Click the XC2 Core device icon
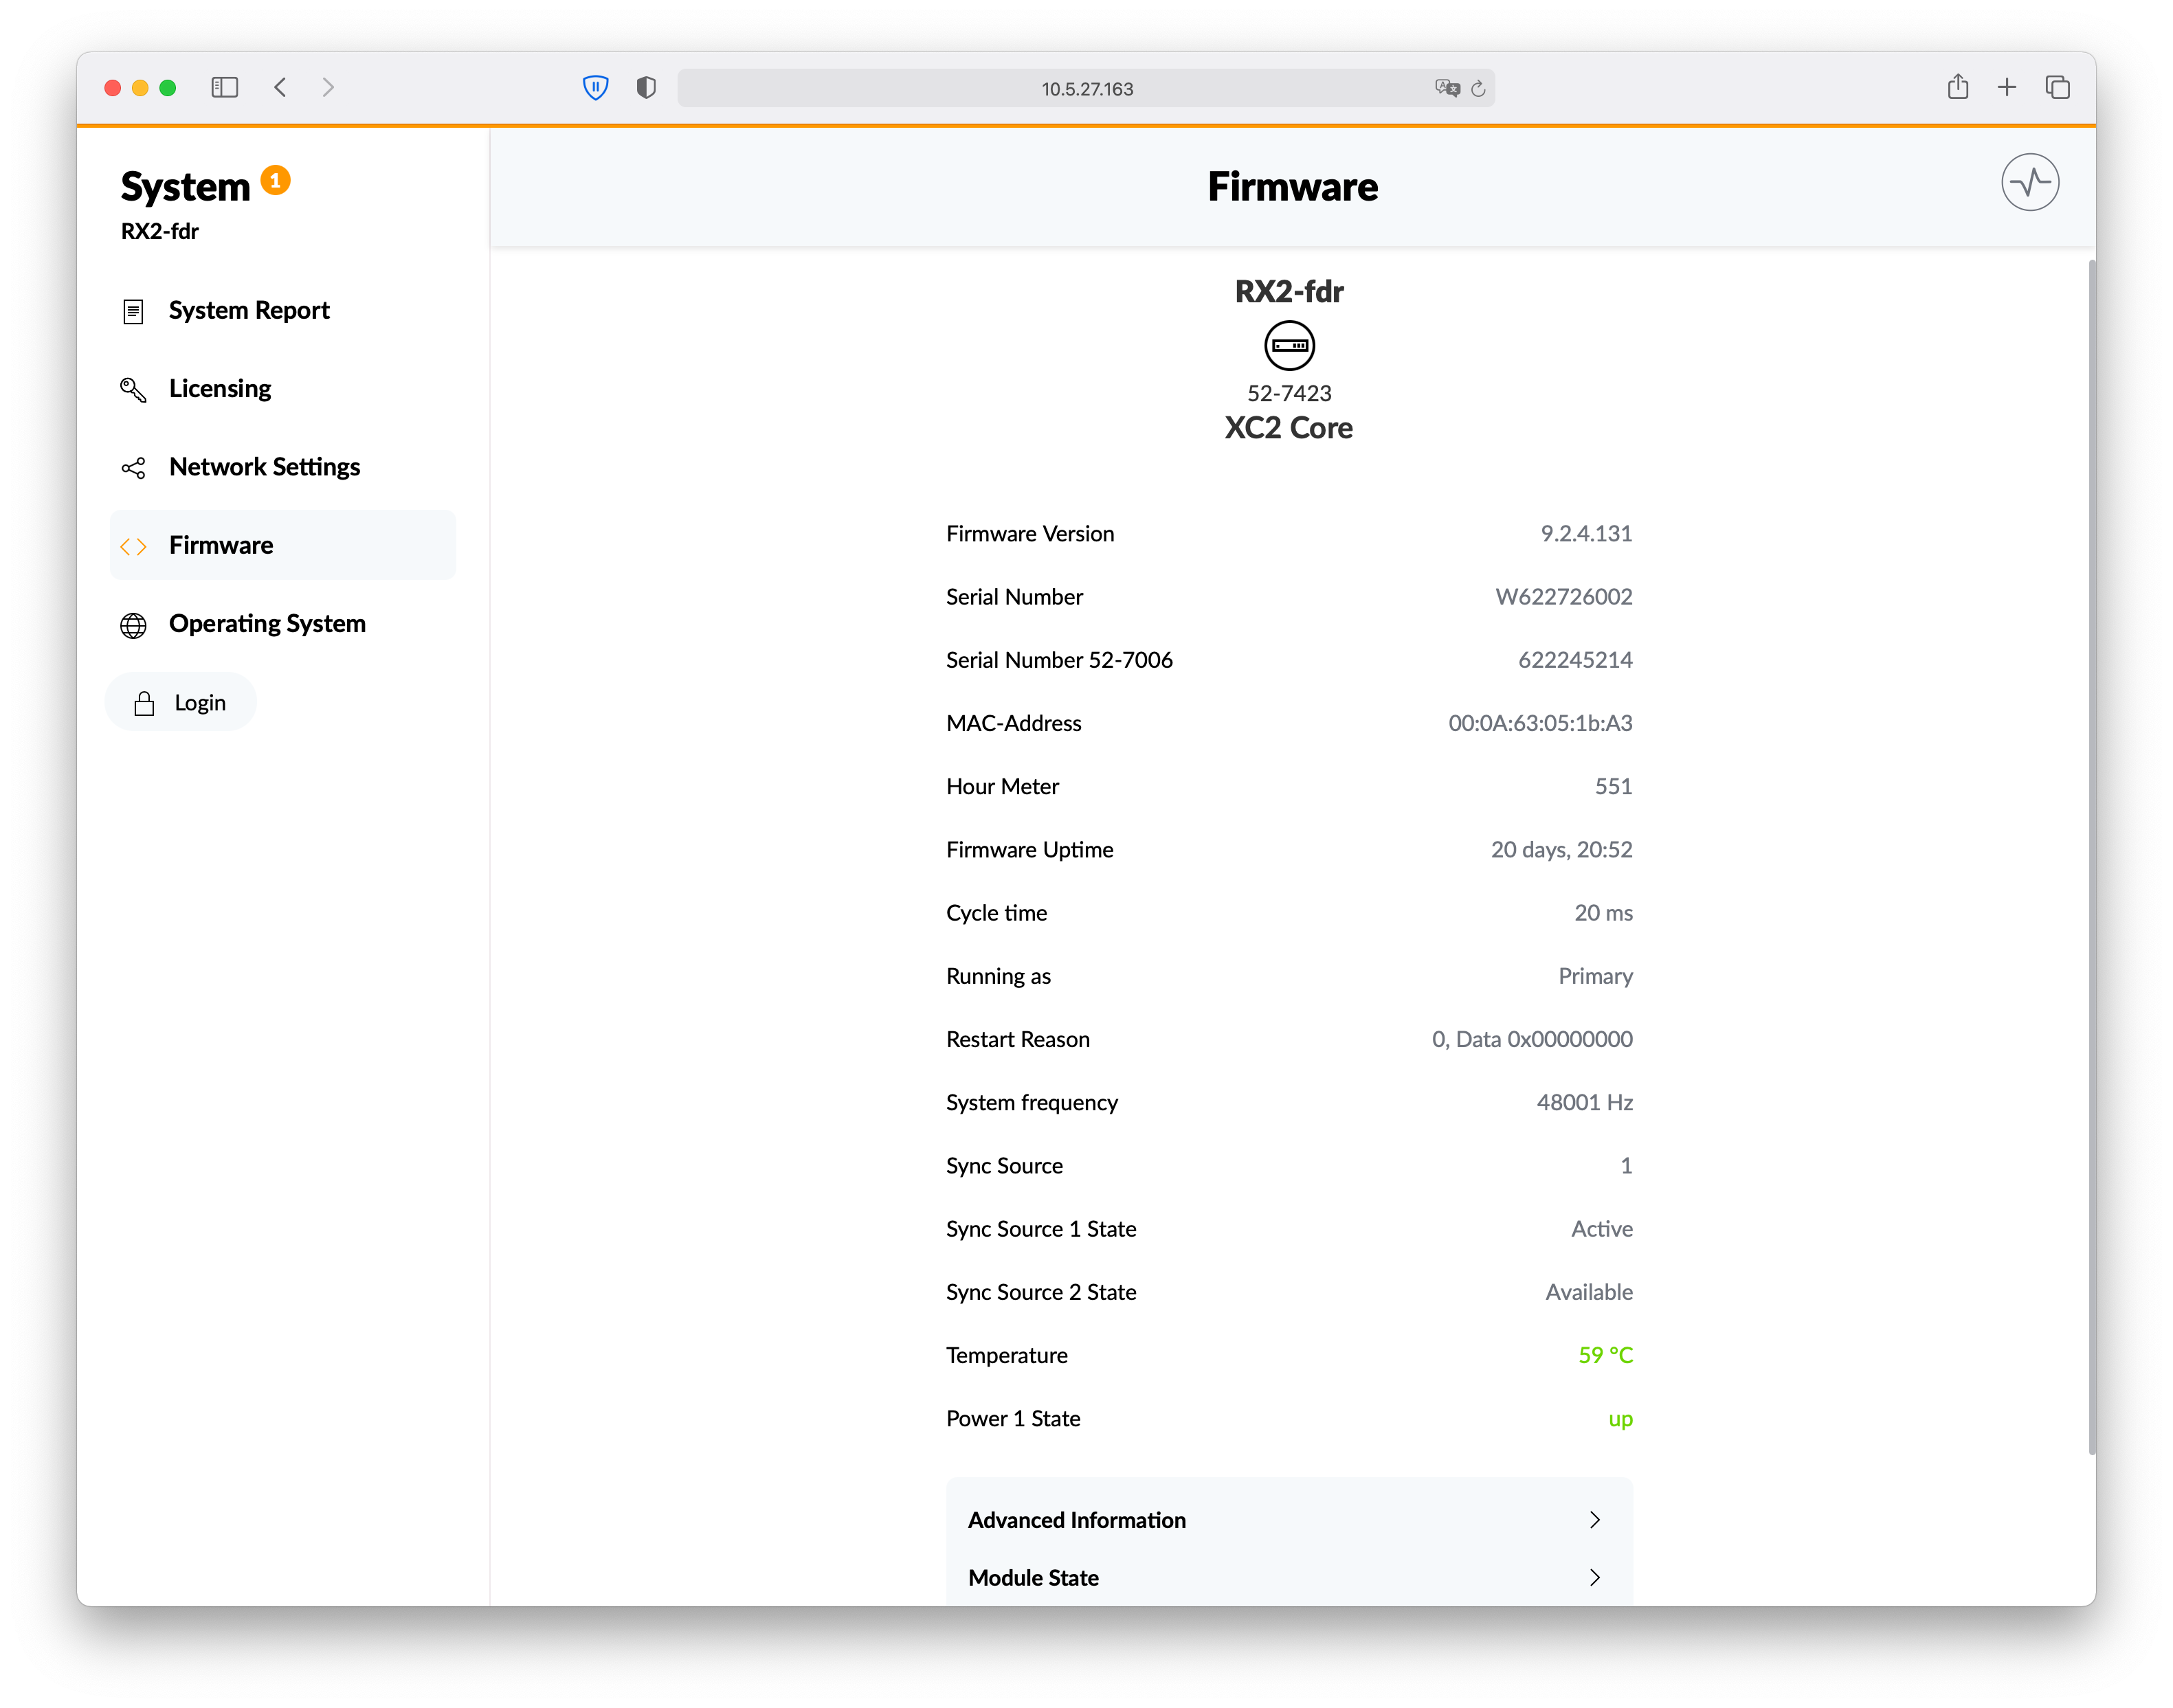 [1289, 345]
